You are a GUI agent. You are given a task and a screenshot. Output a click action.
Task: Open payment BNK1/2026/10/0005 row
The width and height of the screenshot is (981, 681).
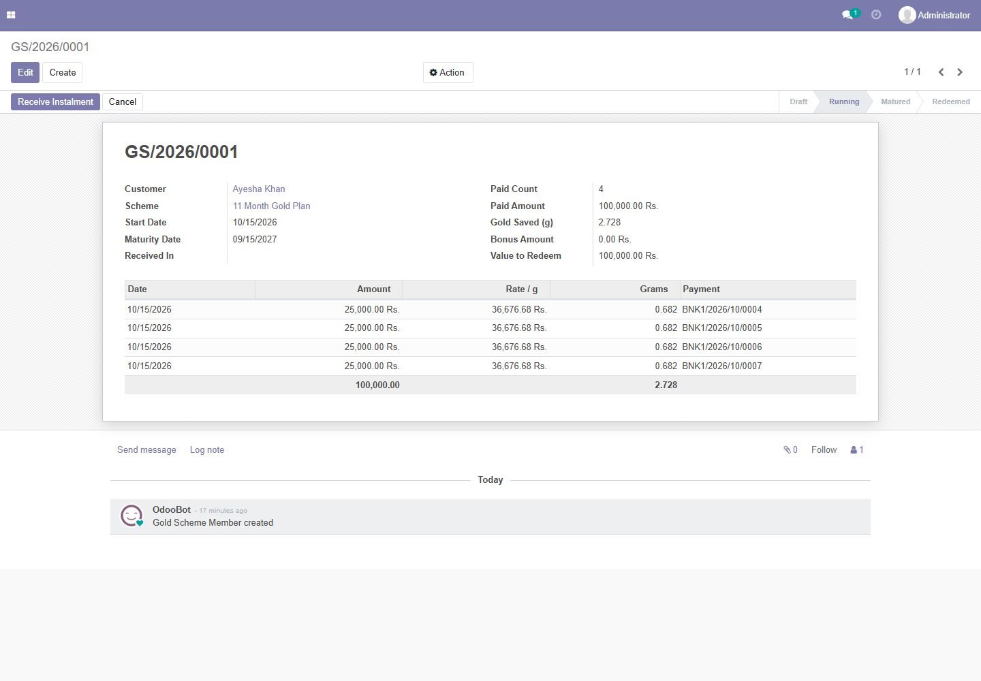490,328
